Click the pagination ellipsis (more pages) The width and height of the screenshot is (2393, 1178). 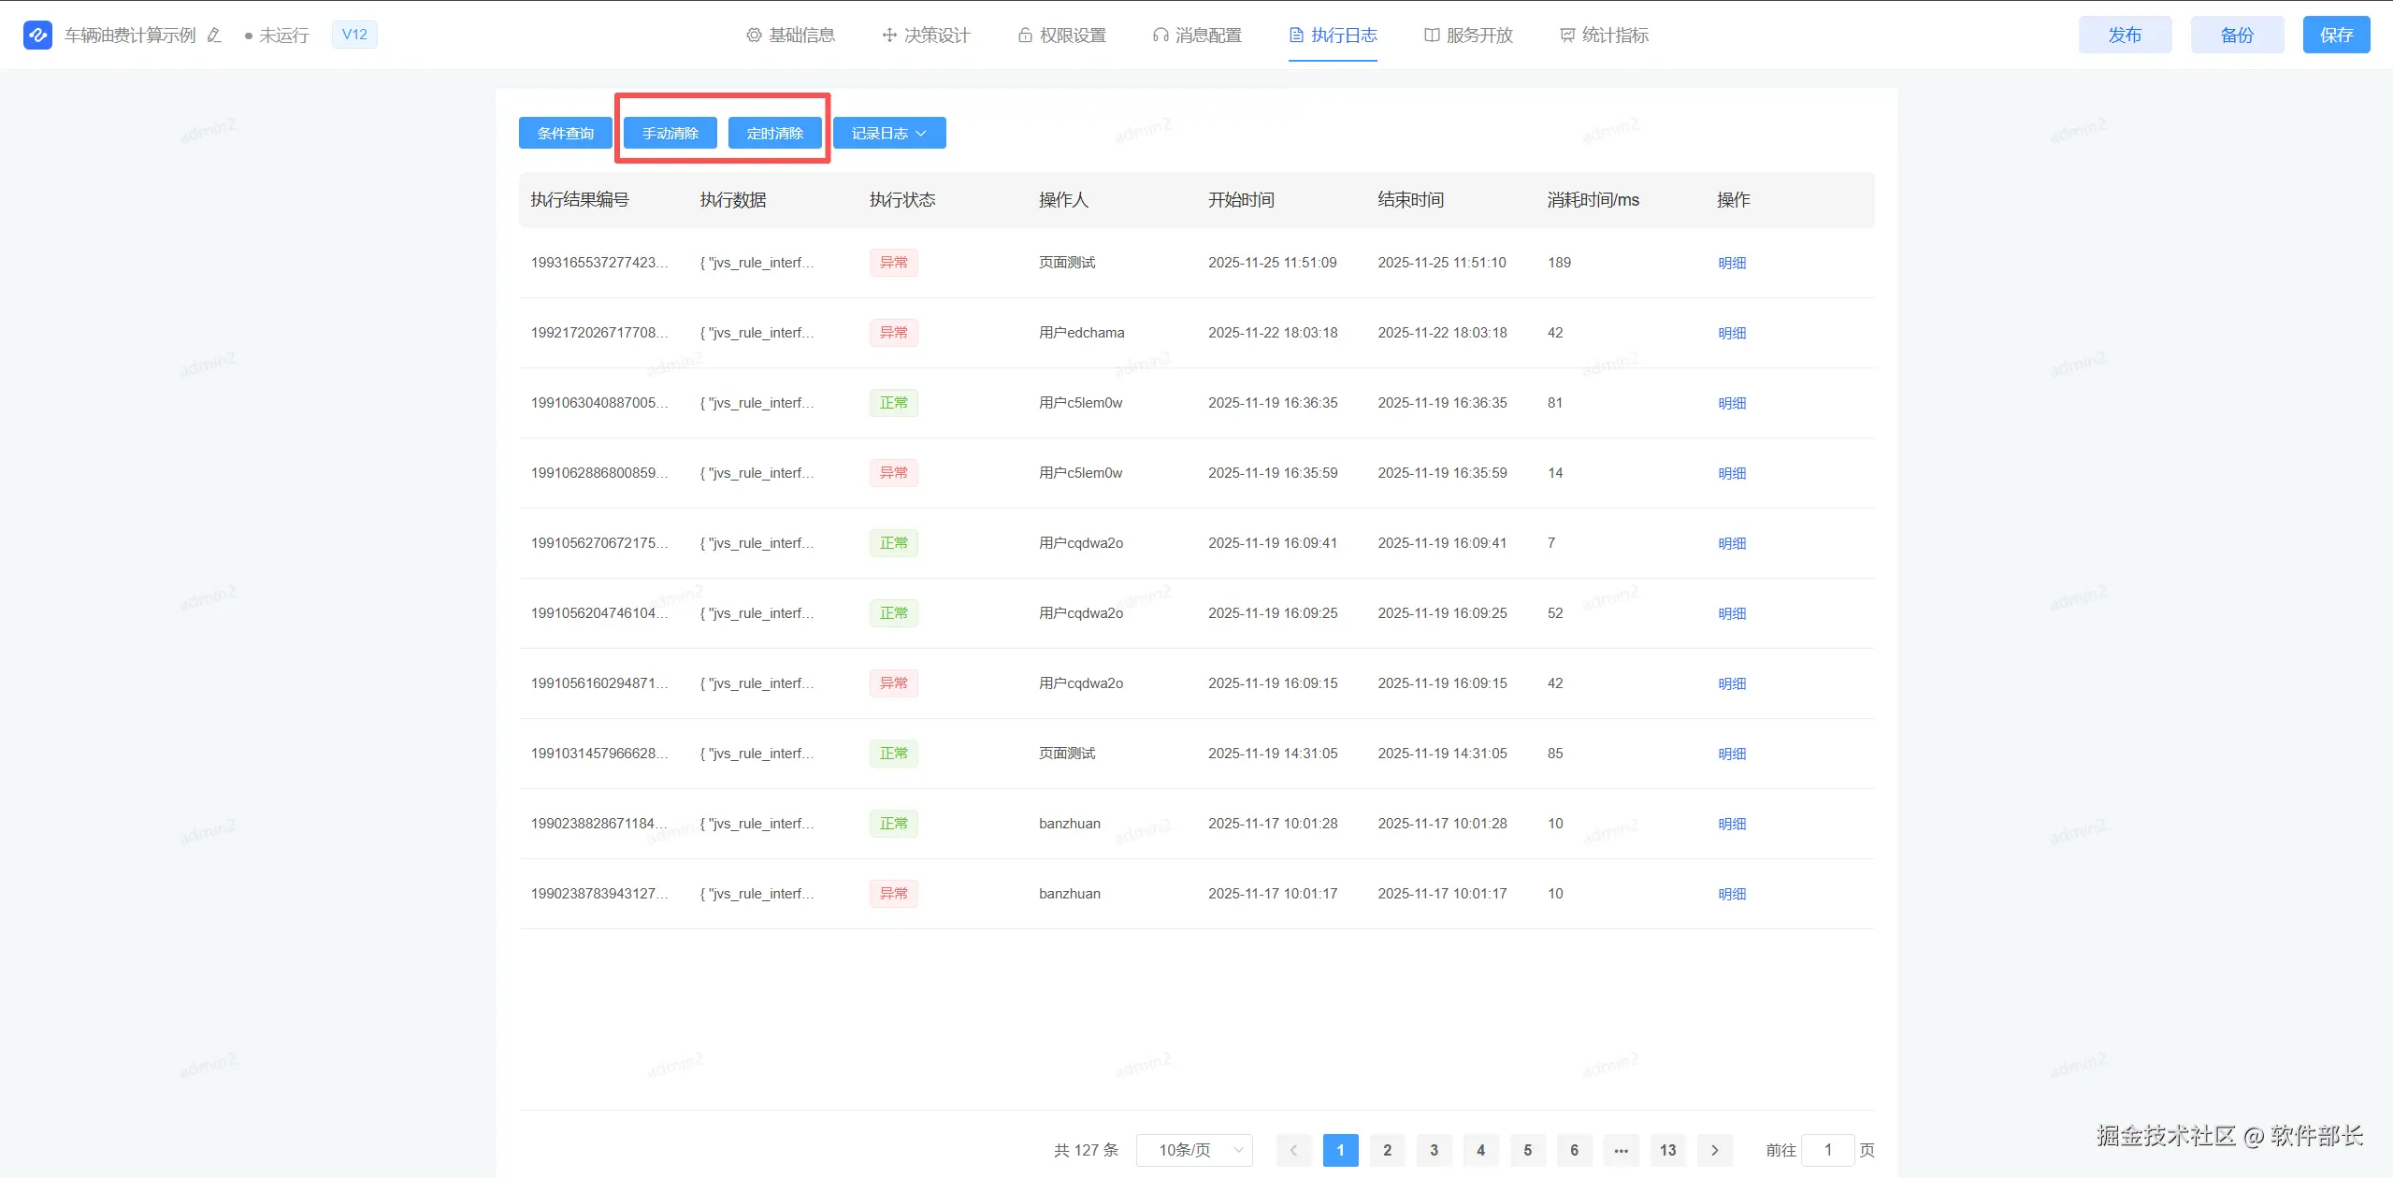click(x=1621, y=1150)
